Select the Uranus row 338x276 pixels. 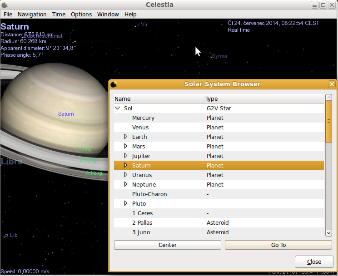click(x=219, y=175)
